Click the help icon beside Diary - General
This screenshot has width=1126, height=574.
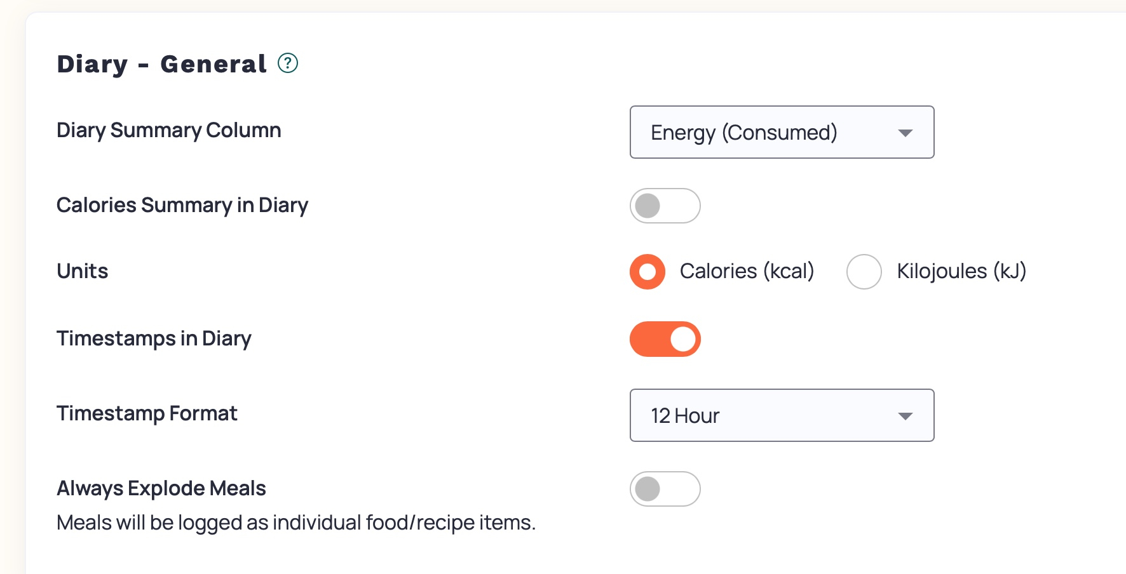click(x=288, y=63)
